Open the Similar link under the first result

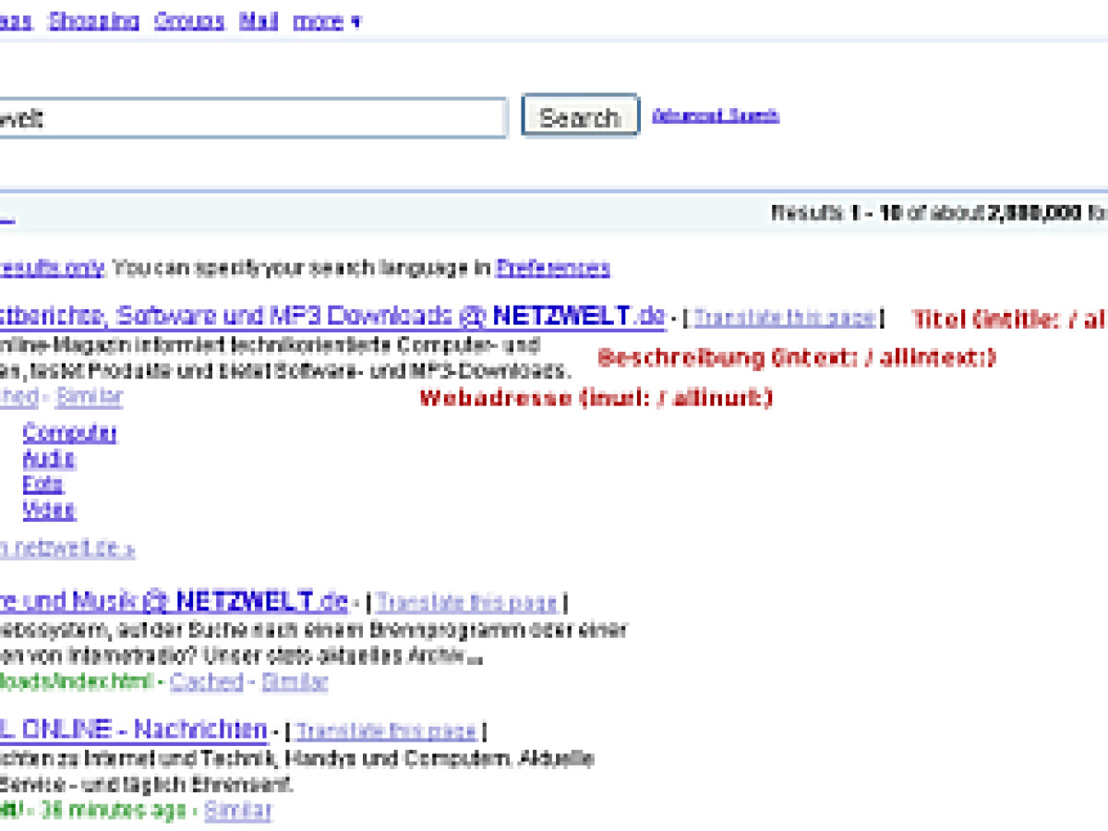tap(89, 398)
